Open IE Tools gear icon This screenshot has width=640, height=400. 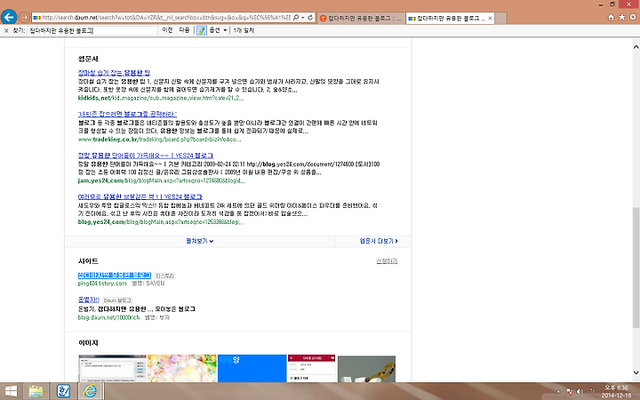click(x=633, y=17)
